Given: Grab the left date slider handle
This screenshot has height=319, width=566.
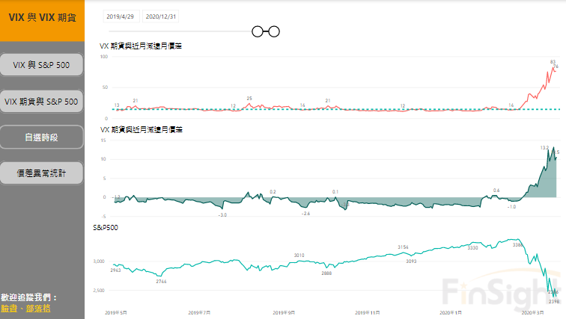Looking at the screenshot, I should point(258,31).
